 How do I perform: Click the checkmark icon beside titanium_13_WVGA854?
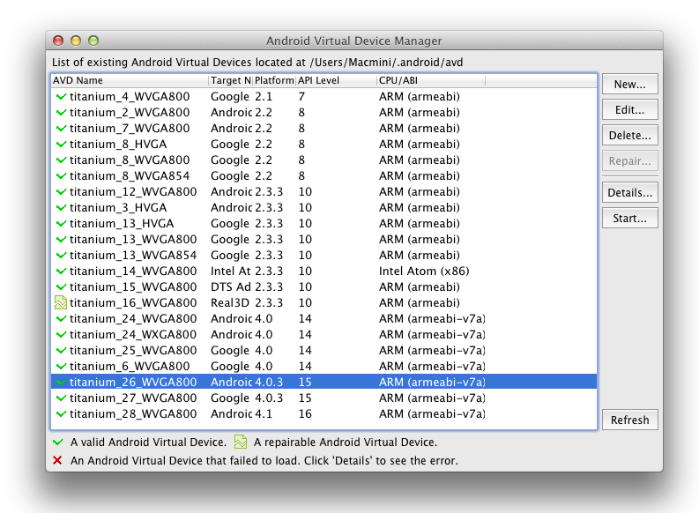tap(61, 255)
